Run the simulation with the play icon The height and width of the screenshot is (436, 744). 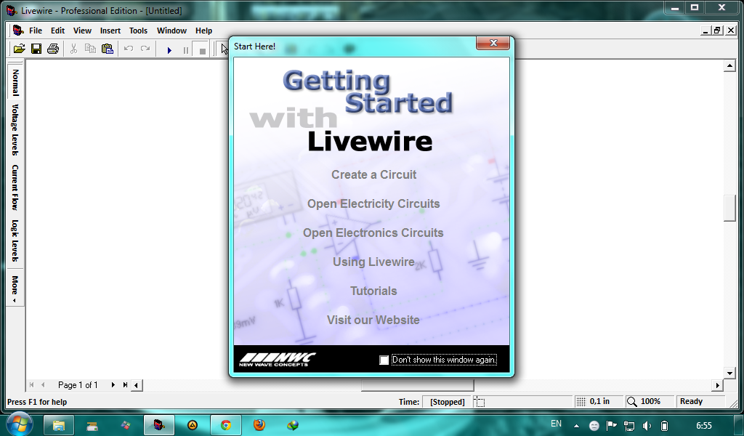(169, 49)
